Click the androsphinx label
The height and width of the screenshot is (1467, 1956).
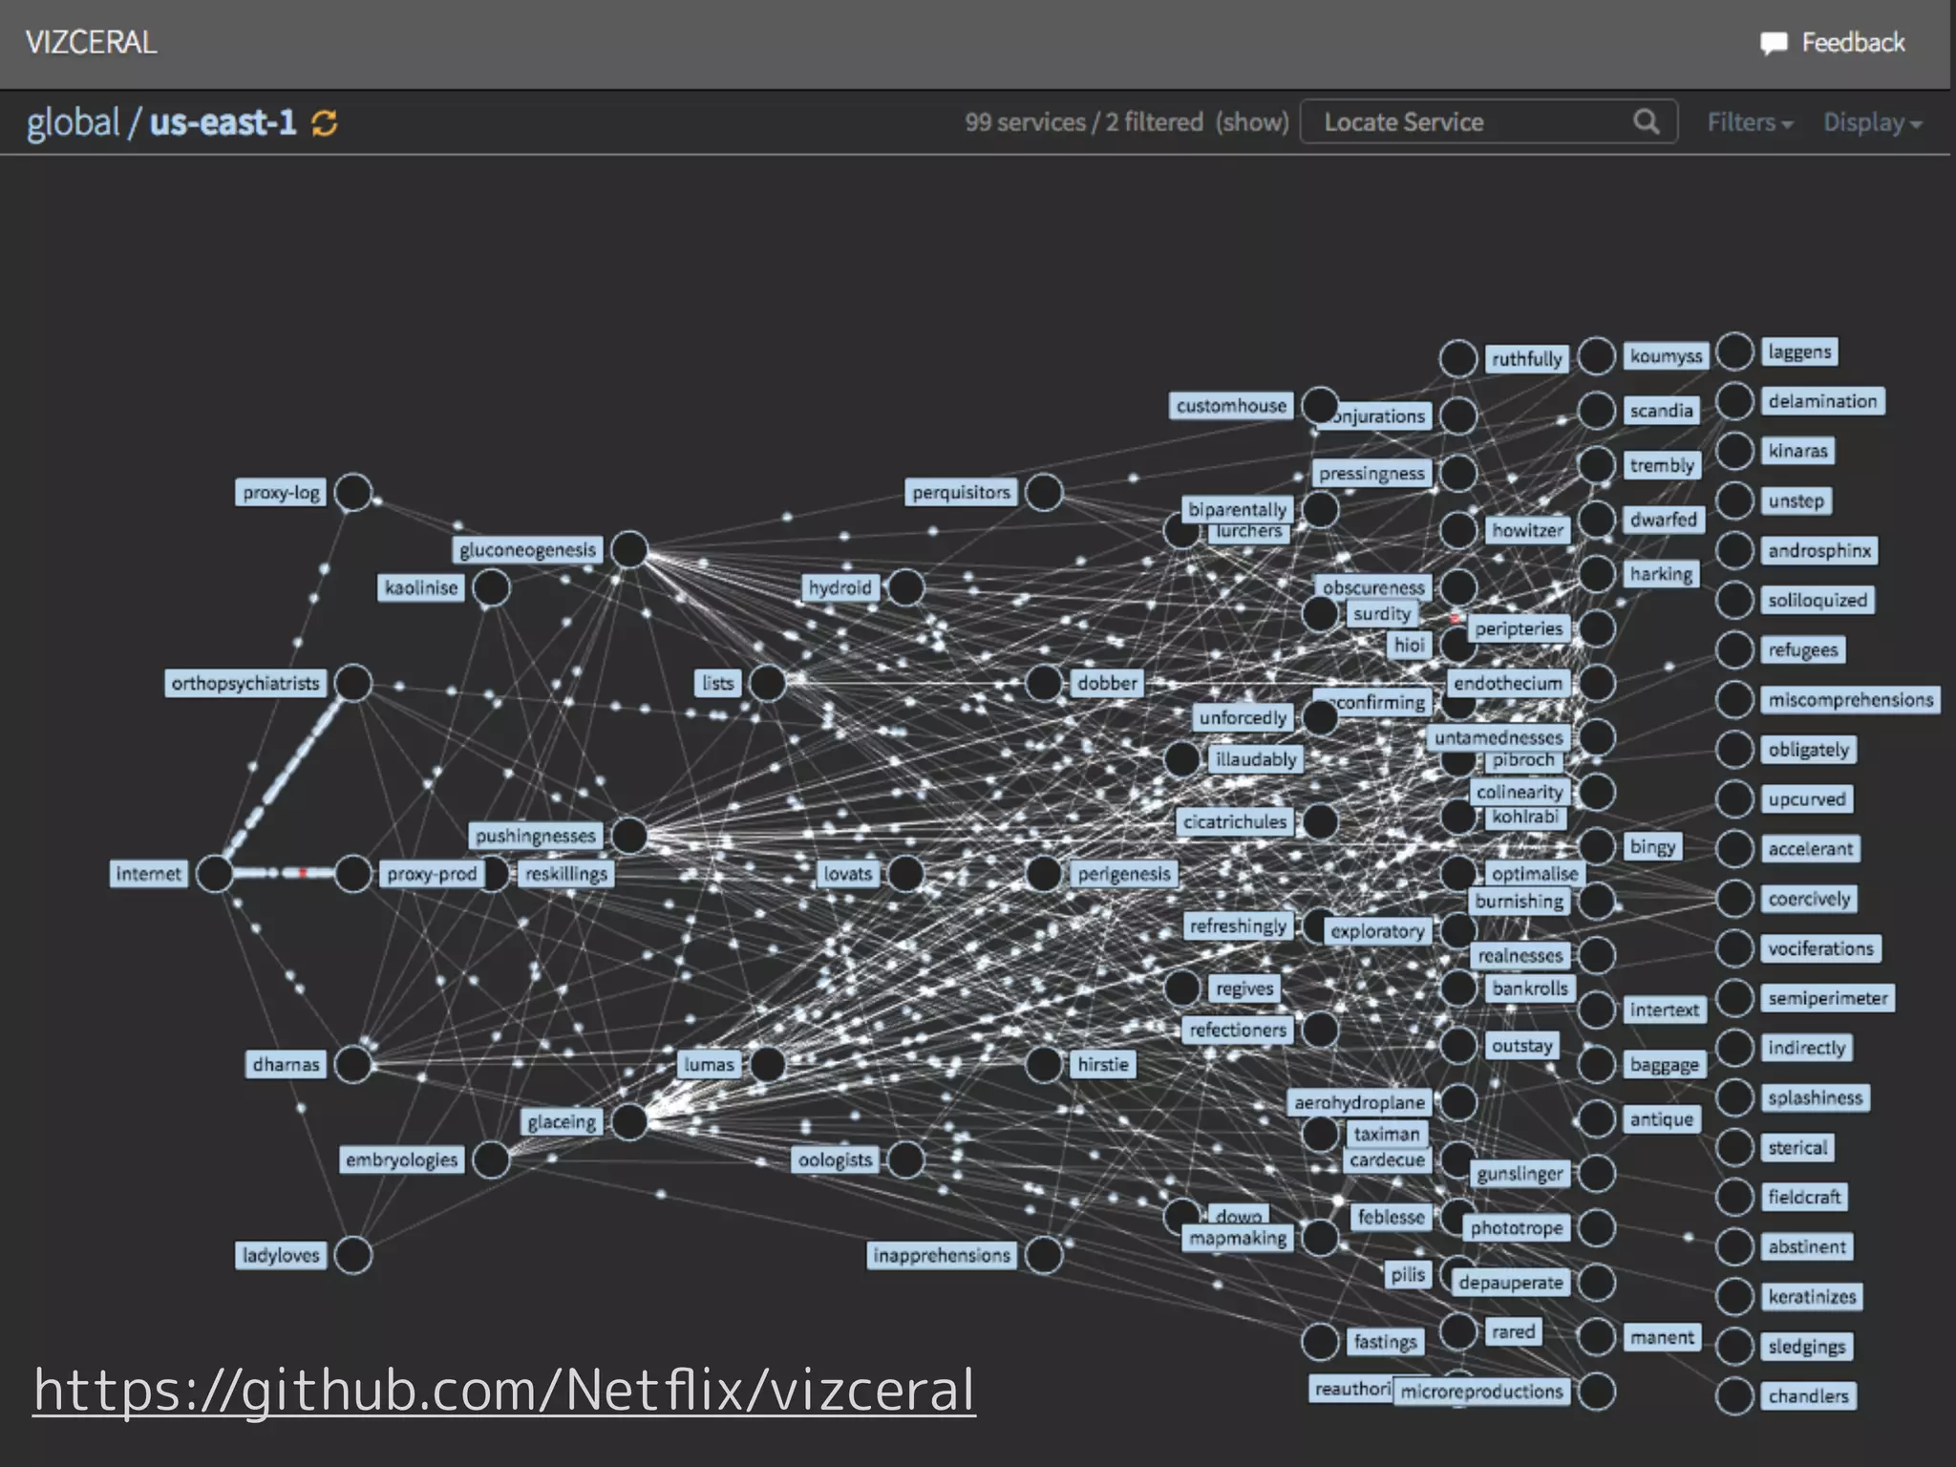pos(1819,550)
